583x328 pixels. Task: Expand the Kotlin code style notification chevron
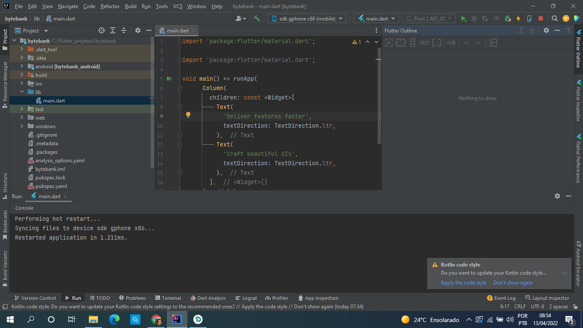point(565,273)
